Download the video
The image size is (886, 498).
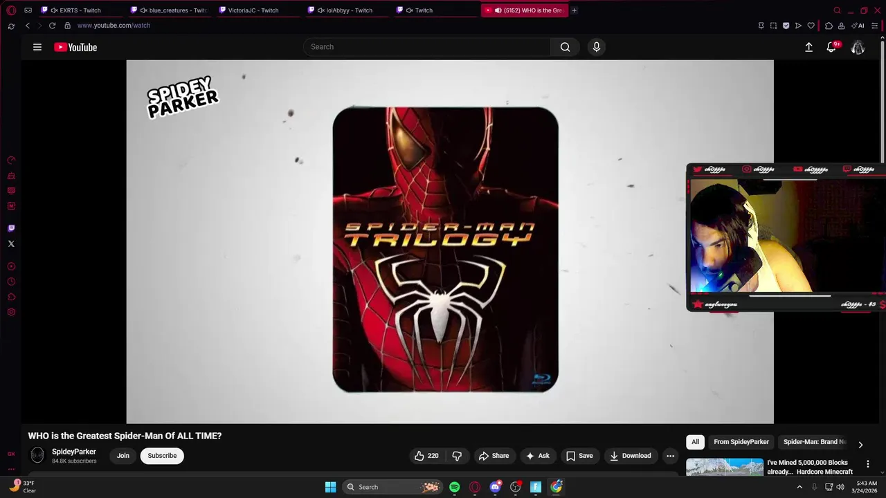click(x=631, y=456)
